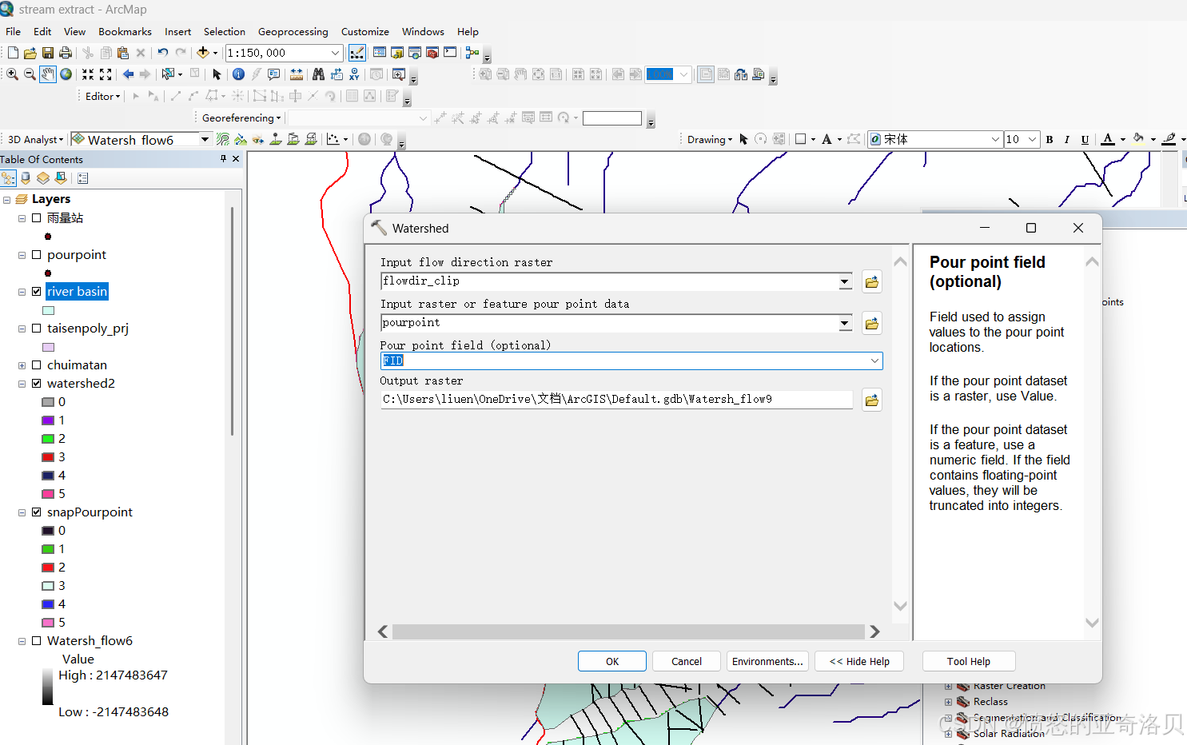This screenshot has width=1187, height=745.
Task: Select the Zoom Out magnifier tool
Action: pyautogui.click(x=30, y=74)
